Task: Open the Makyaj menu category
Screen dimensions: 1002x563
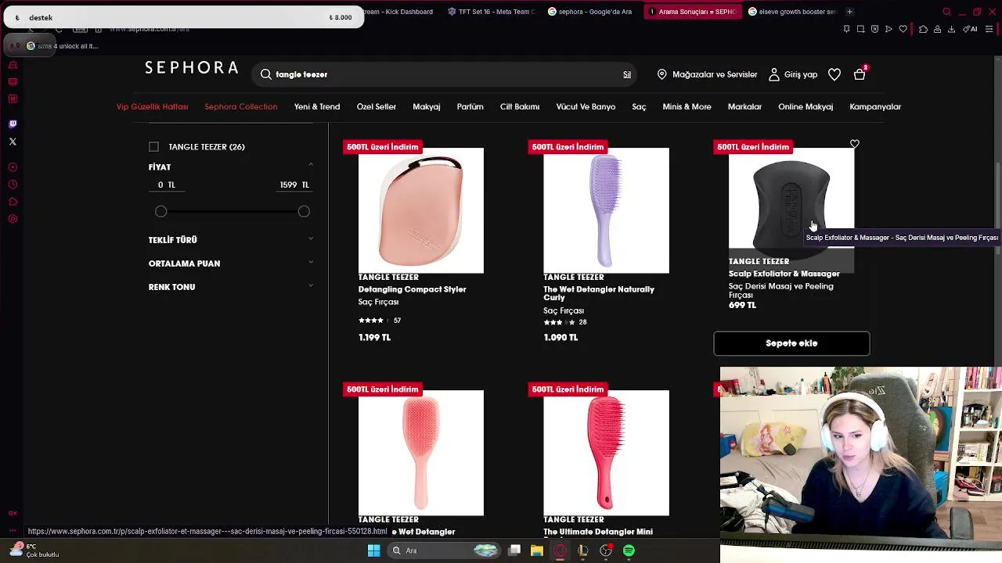Action: pyautogui.click(x=427, y=106)
